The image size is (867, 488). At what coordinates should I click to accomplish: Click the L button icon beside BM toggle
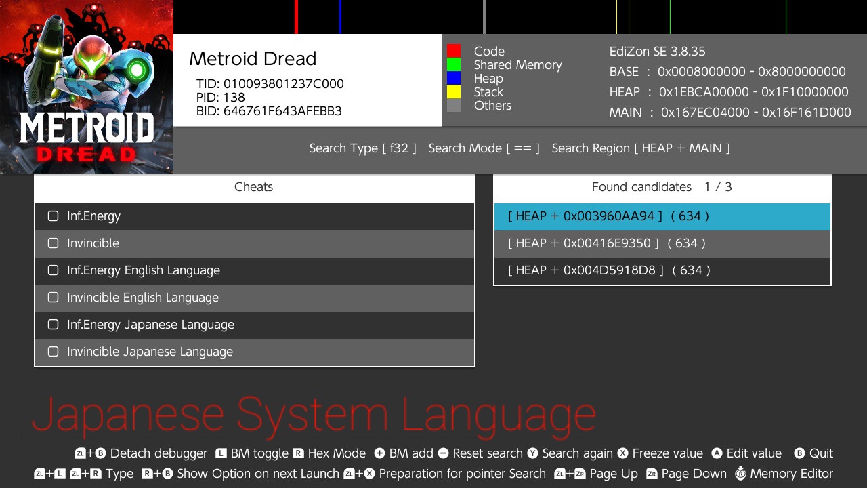(221, 453)
